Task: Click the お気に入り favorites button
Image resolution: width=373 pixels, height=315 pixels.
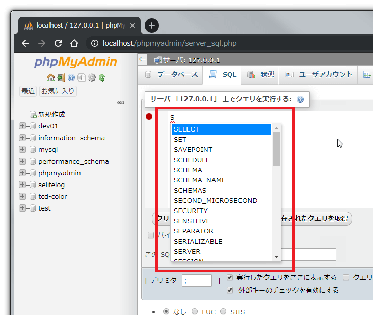Action: (x=58, y=91)
